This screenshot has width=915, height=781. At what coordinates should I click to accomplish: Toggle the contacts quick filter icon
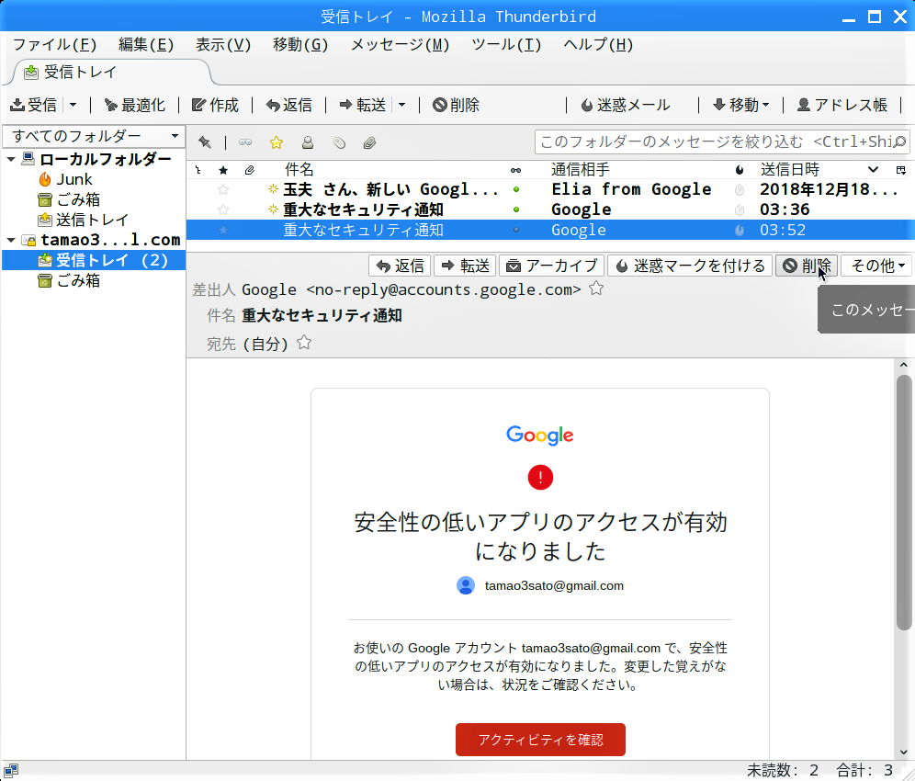click(x=308, y=142)
